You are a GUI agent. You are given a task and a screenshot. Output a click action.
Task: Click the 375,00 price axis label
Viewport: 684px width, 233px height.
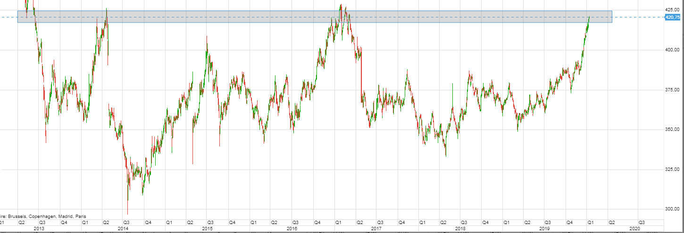(672, 89)
